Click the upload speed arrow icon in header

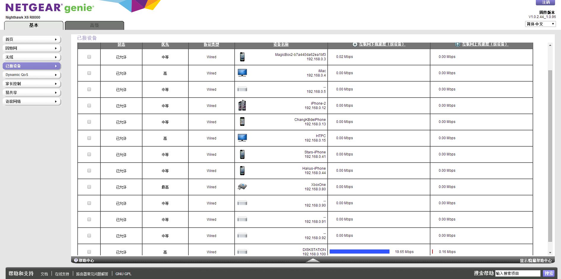(x=458, y=44)
